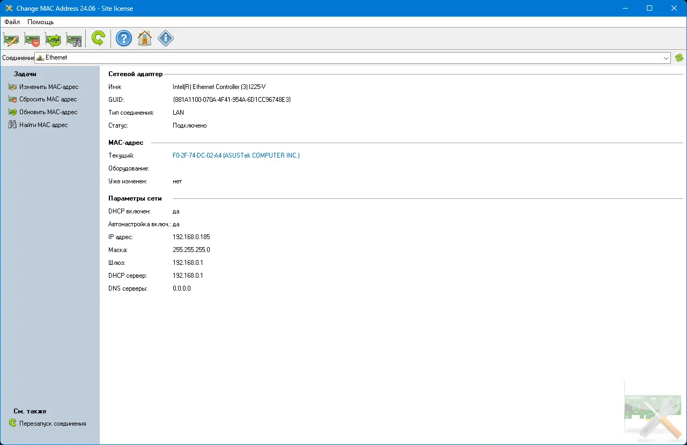
Task: Select the Change MAC address toolbar icon
Action: point(11,39)
